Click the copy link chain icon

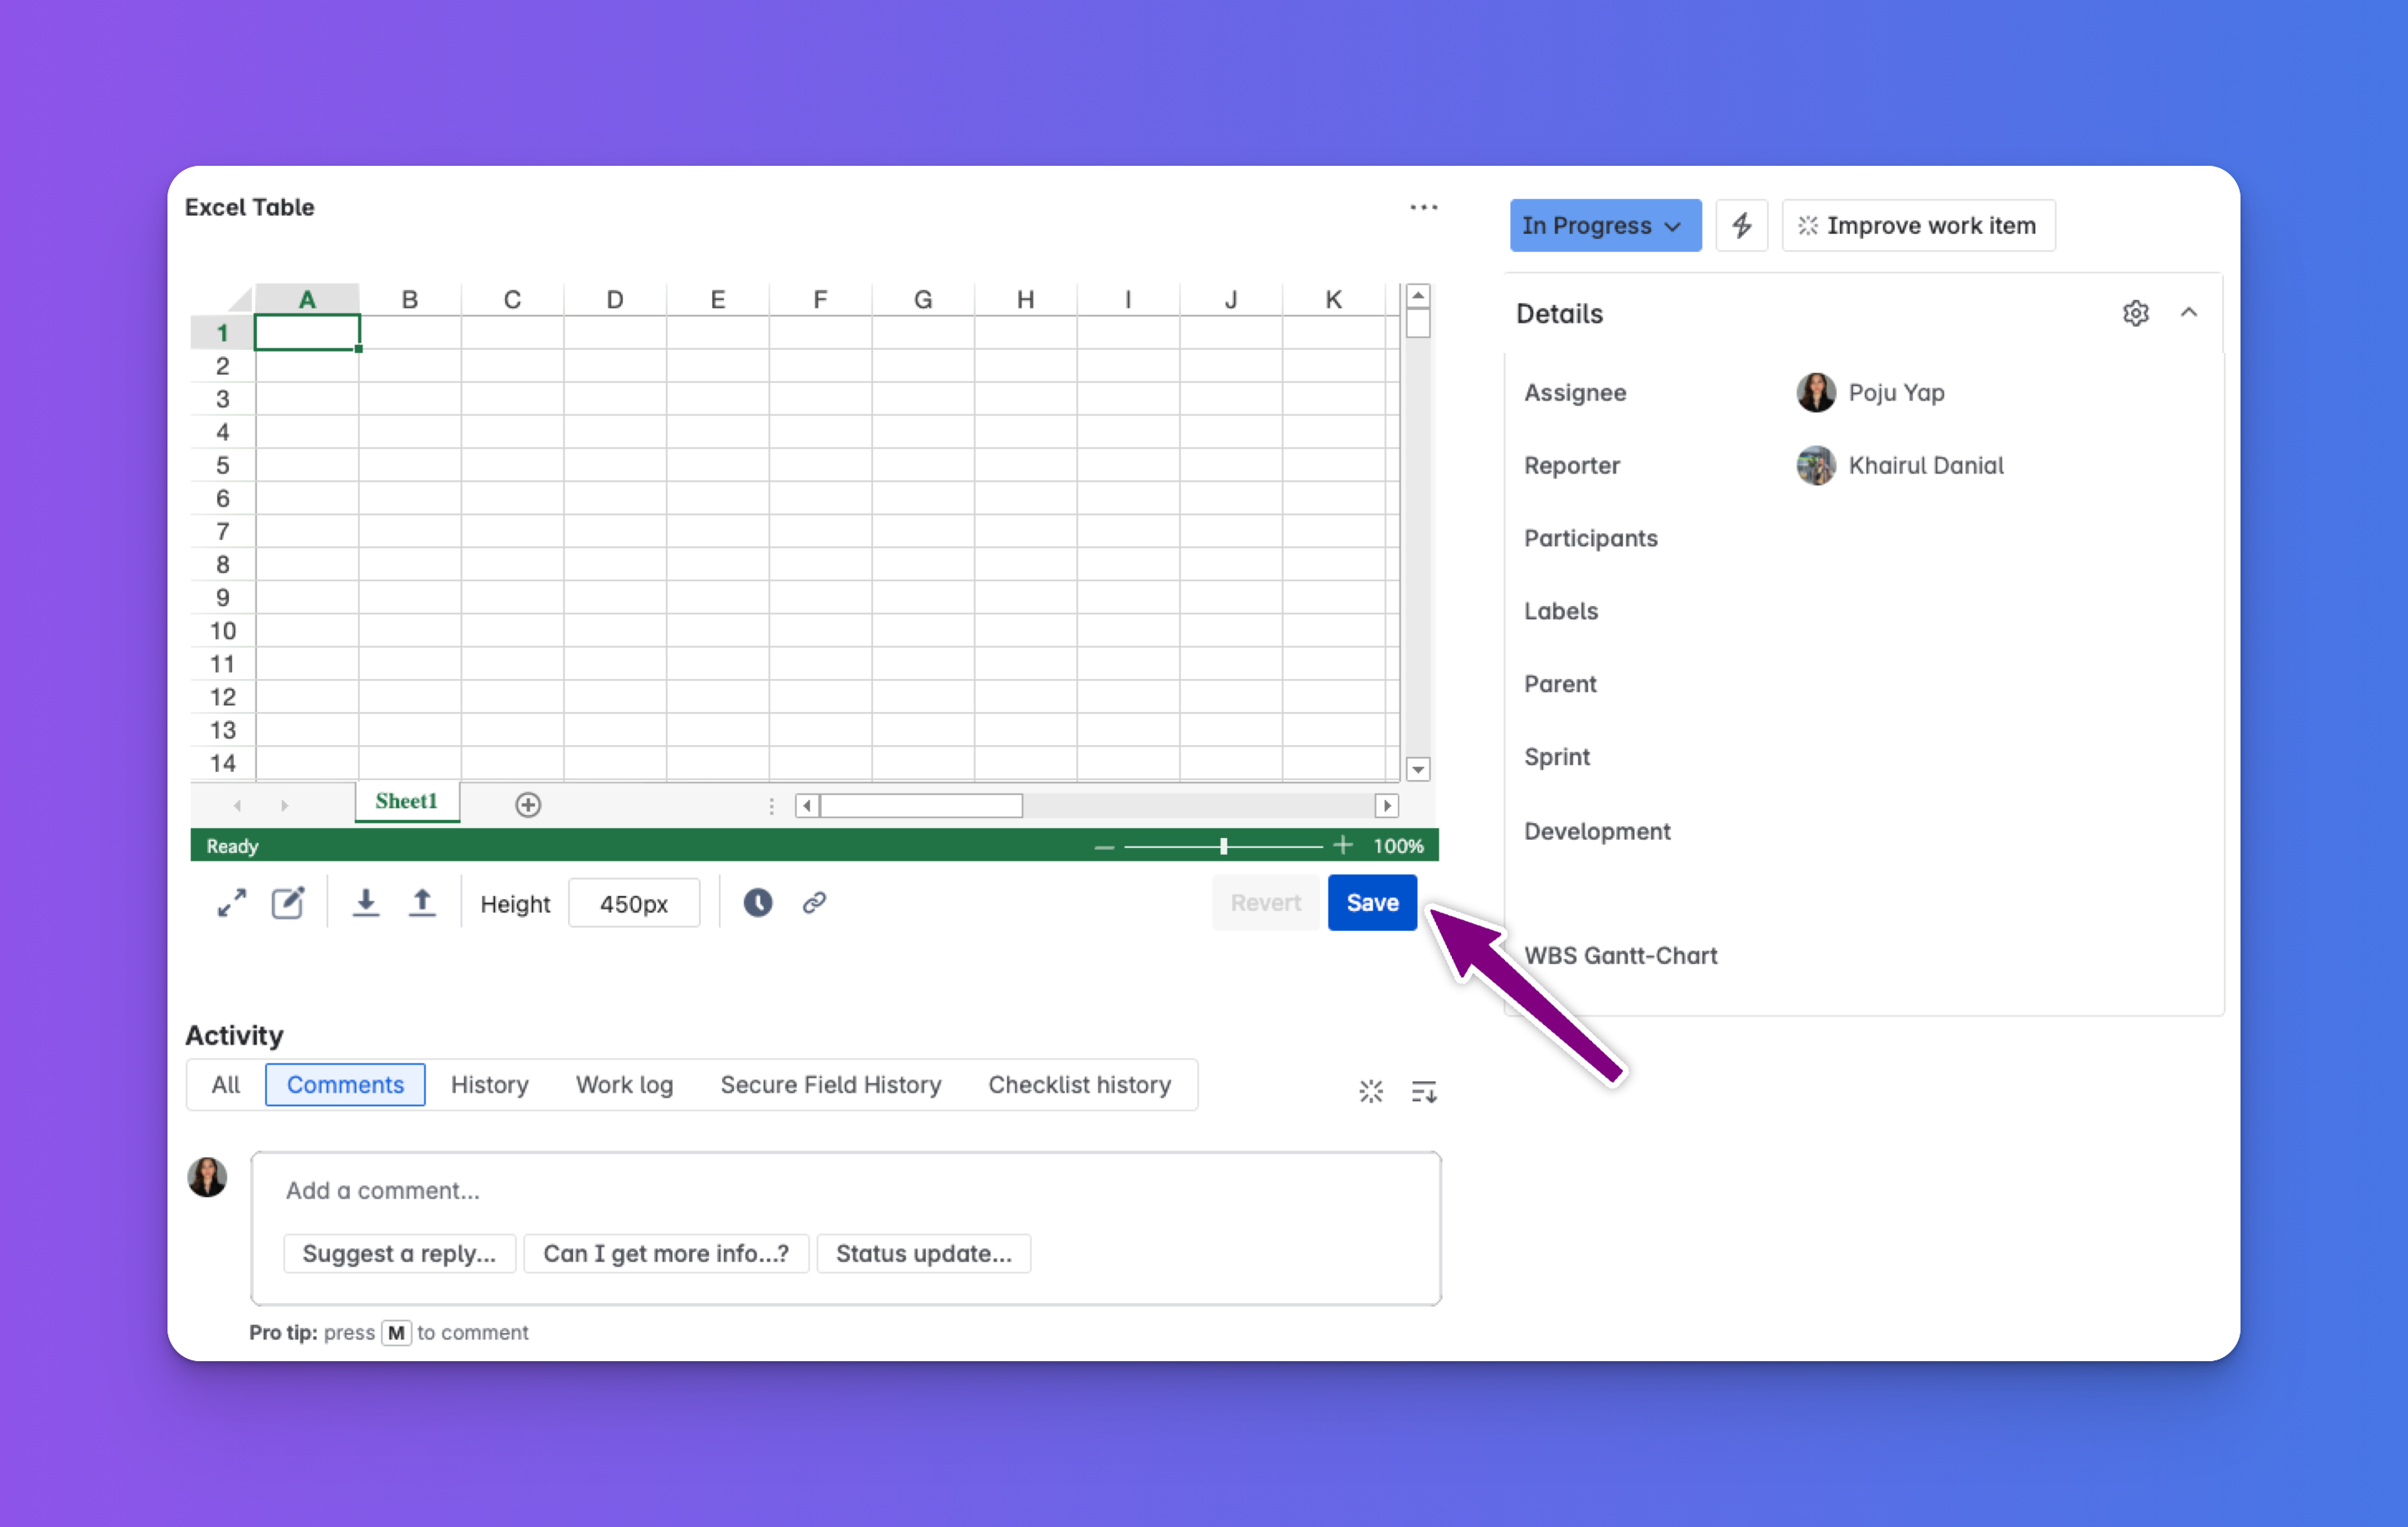pos(814,903)
